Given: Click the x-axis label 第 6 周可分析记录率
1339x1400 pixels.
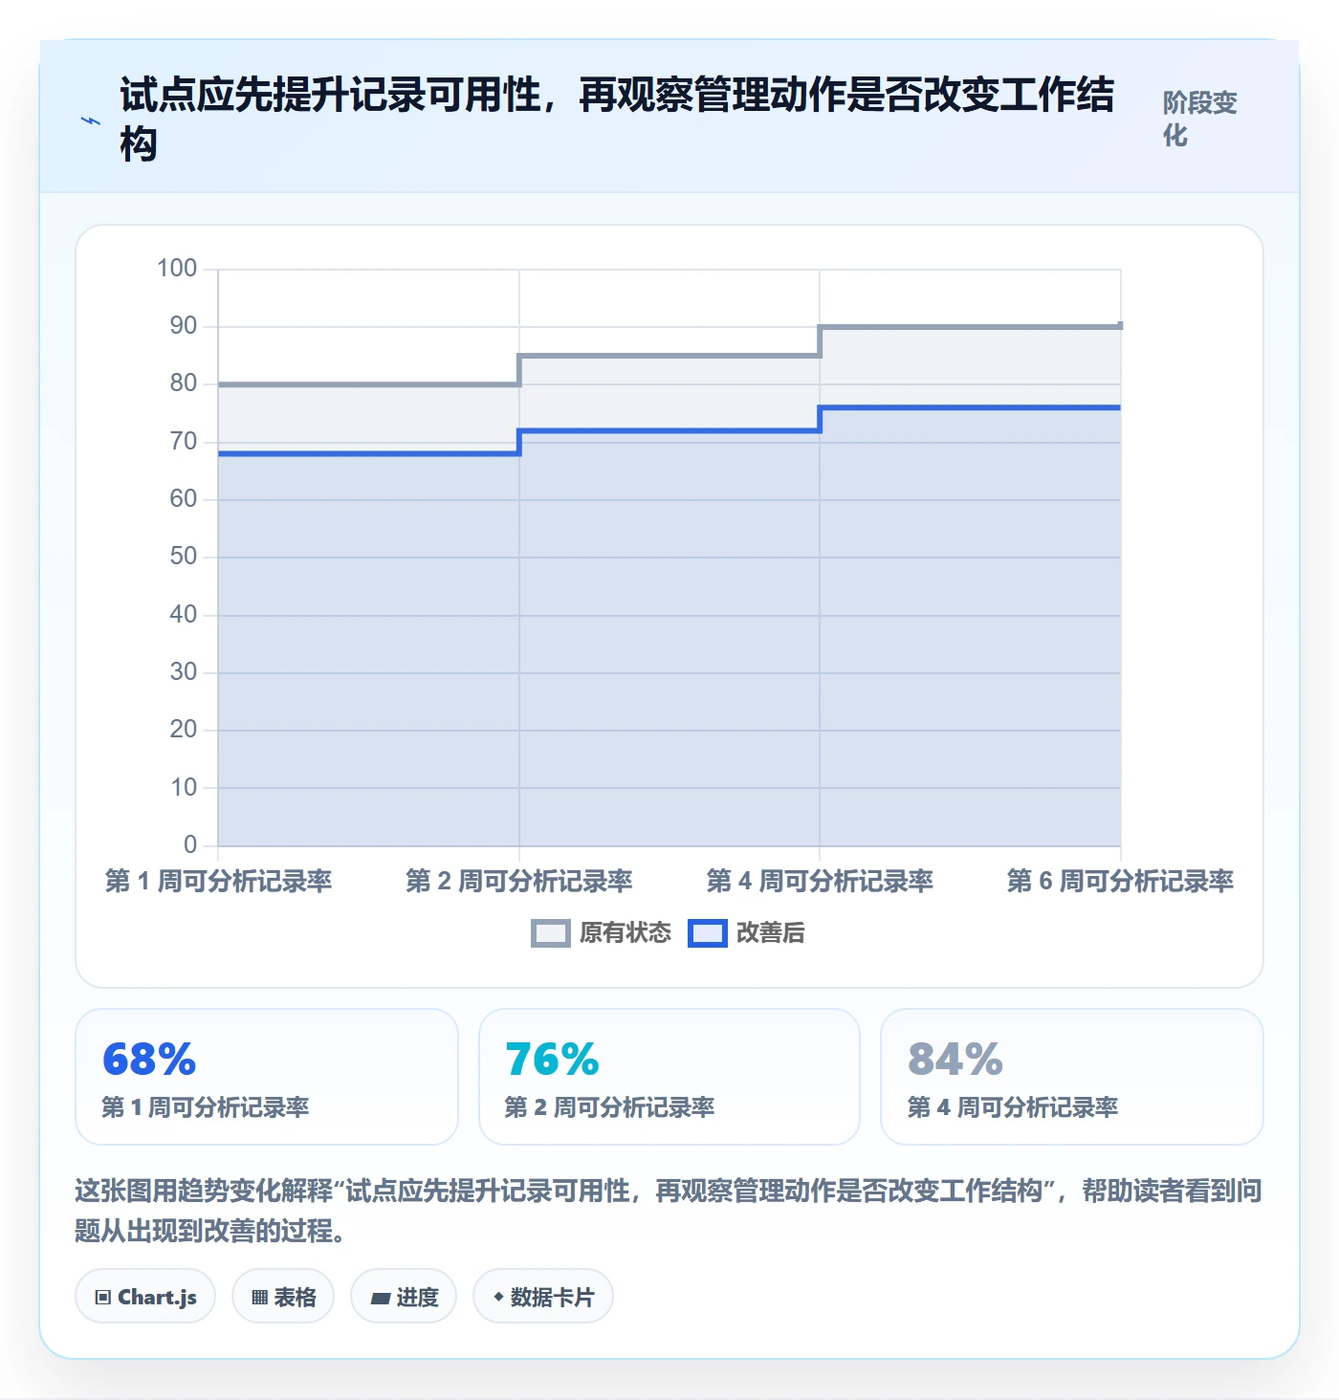Looking at the screenshot, I should click(1120, 881).
